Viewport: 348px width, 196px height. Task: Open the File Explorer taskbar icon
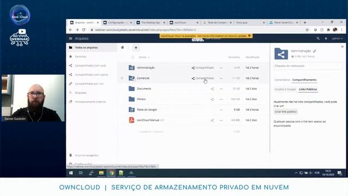click(101, 173)
